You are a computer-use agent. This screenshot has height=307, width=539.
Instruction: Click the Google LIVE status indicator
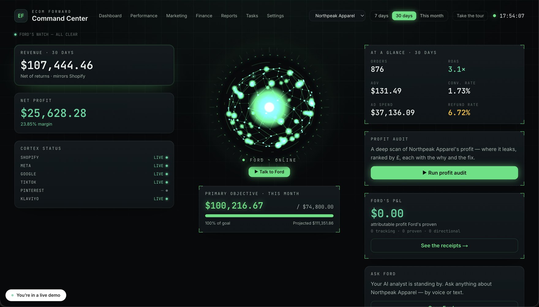click(161, 174)
